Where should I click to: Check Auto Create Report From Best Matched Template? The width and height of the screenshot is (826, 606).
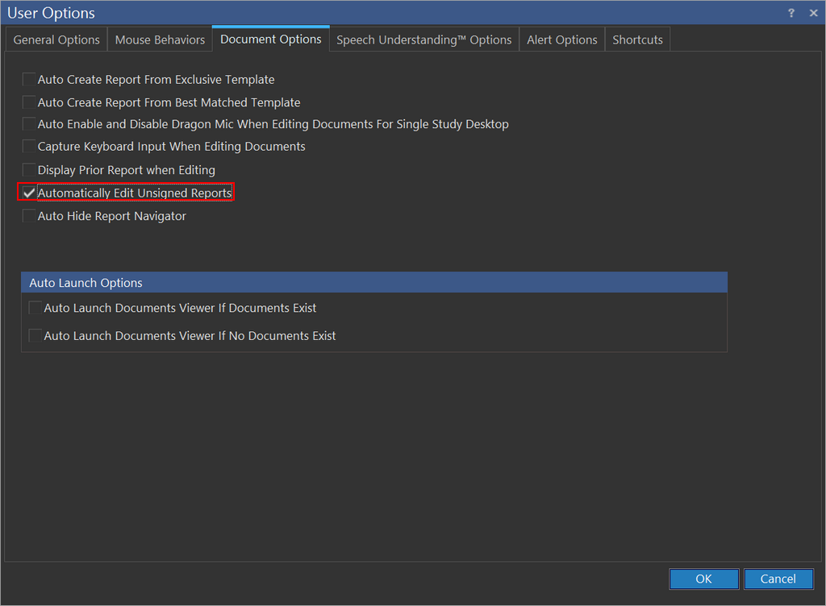[x=29, y=102]
